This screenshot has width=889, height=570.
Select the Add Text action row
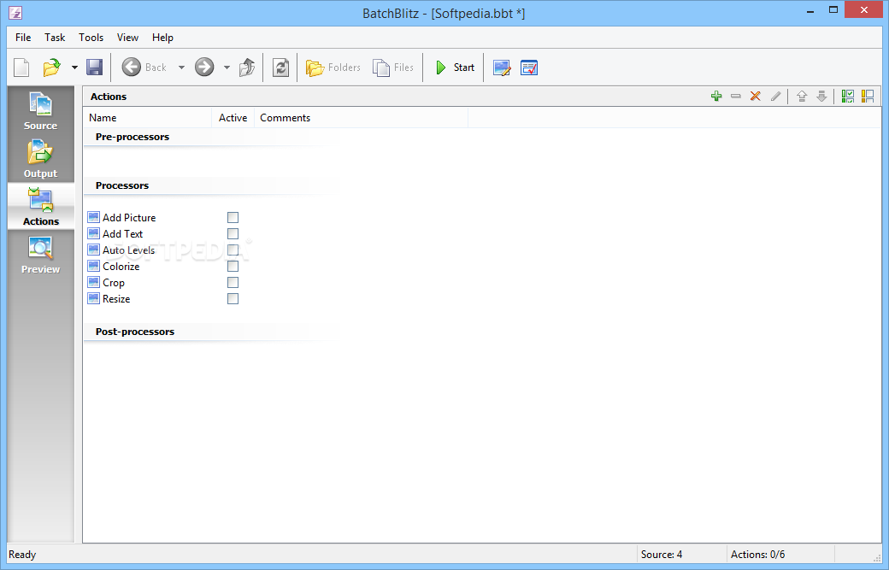tap(122, 234)
